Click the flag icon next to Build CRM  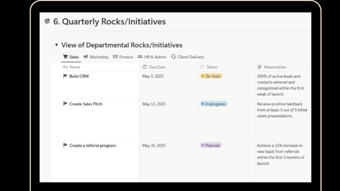pyautogui.click(x=65, y=76)
